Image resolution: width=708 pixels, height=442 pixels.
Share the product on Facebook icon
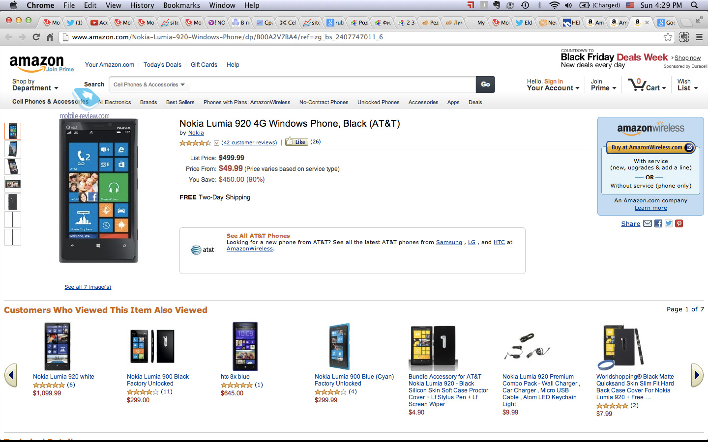[x=658, y=223]
